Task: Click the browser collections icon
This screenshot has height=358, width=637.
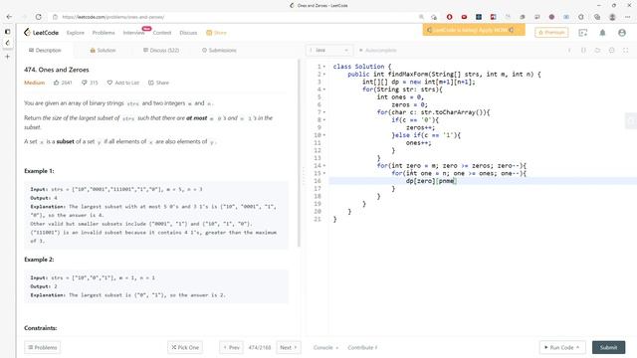Action: click(597, 17)
